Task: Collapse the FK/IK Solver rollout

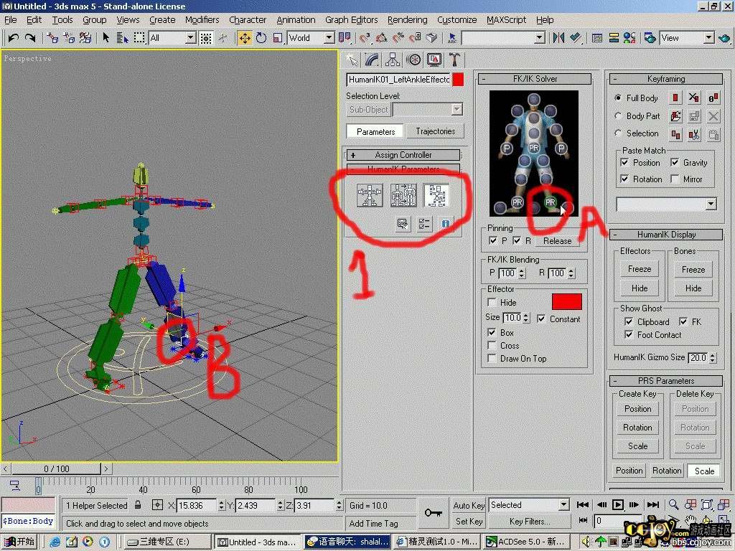Action: coord(534,79)
